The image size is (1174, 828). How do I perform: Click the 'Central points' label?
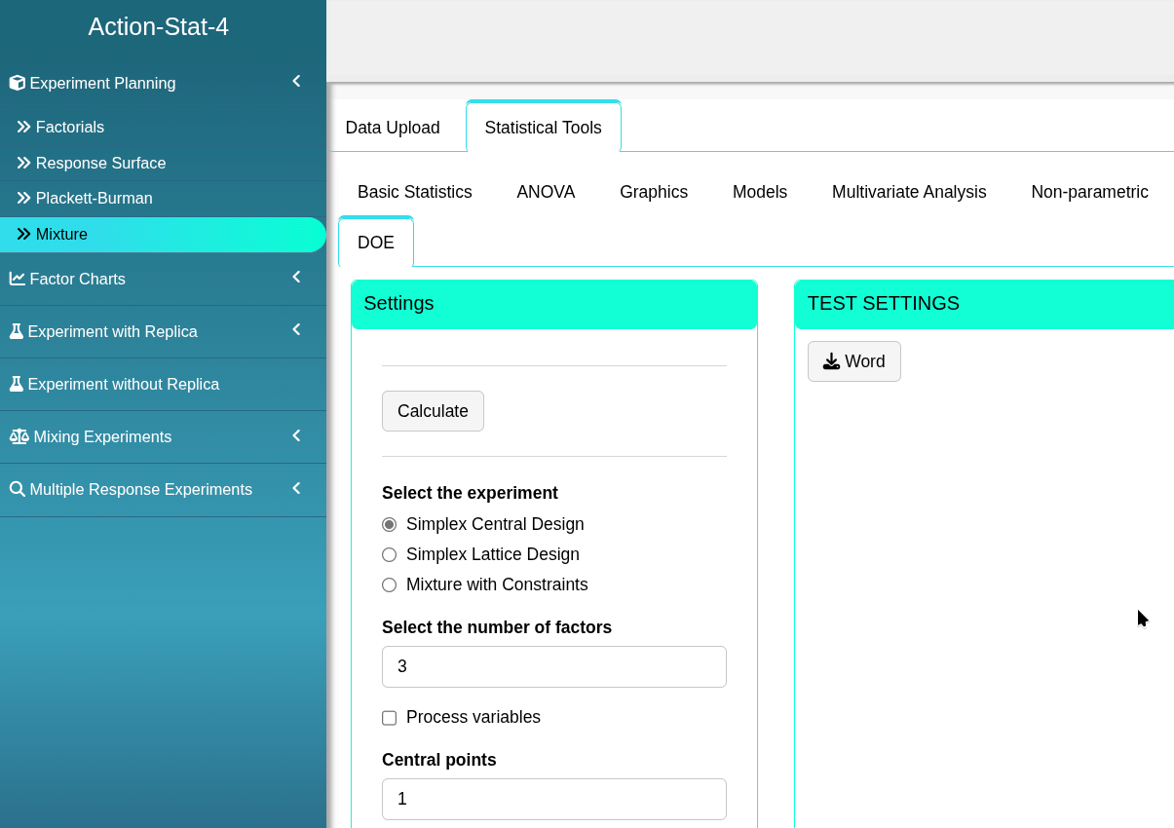[x=439, y=760]
